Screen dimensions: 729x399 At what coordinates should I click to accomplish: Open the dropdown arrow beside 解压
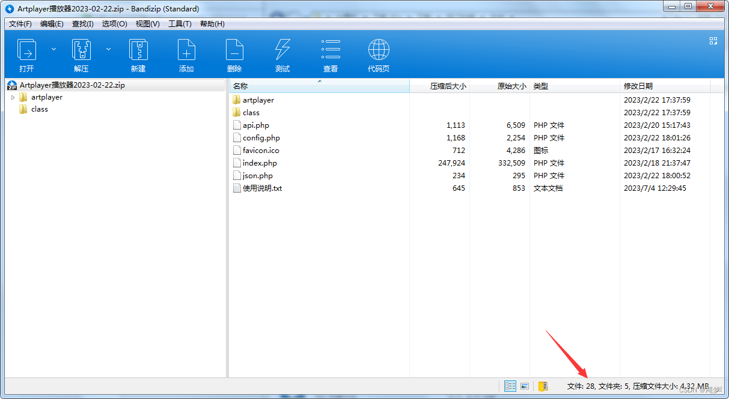tap(108, 49)
